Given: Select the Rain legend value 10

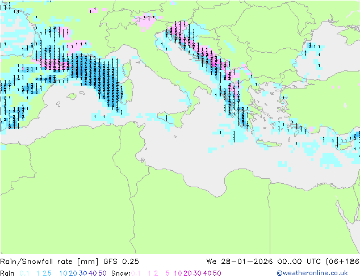Looking at the screenshot, I should coord(64,273).
